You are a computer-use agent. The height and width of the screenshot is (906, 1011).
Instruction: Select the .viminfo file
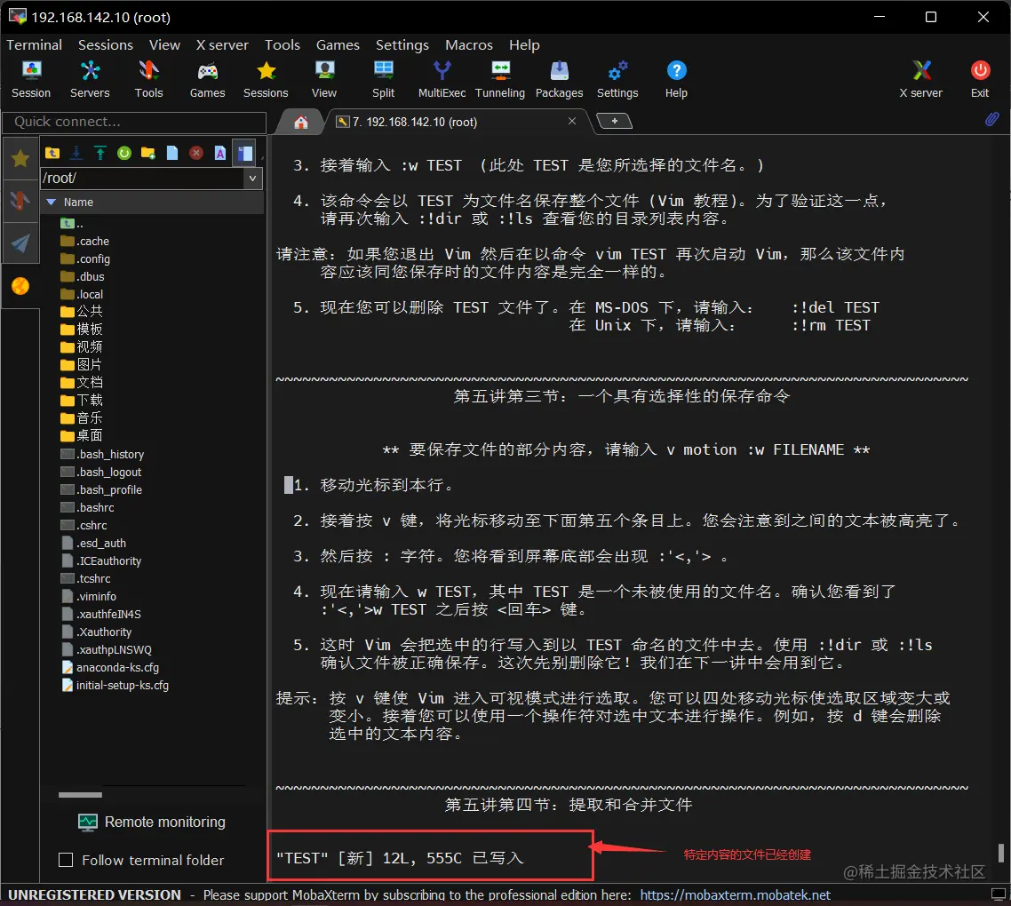pyautogui.click(x=89, y=597)
